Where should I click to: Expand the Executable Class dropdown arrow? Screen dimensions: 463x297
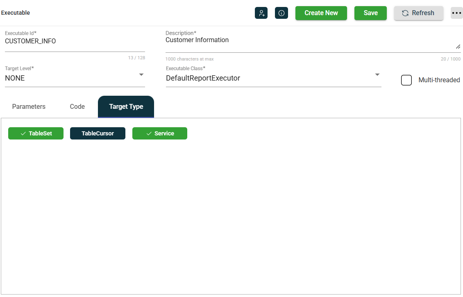coord(377,75)
